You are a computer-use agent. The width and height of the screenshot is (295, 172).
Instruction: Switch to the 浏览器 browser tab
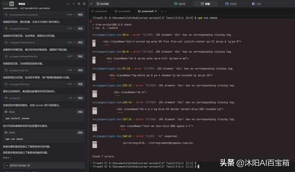(231, 4)
